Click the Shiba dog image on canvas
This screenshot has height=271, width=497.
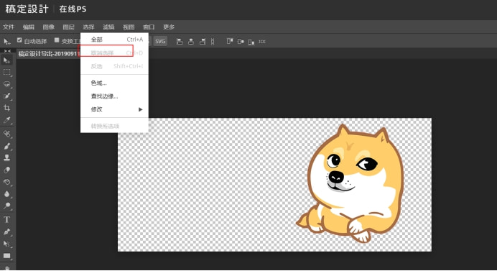350,184
